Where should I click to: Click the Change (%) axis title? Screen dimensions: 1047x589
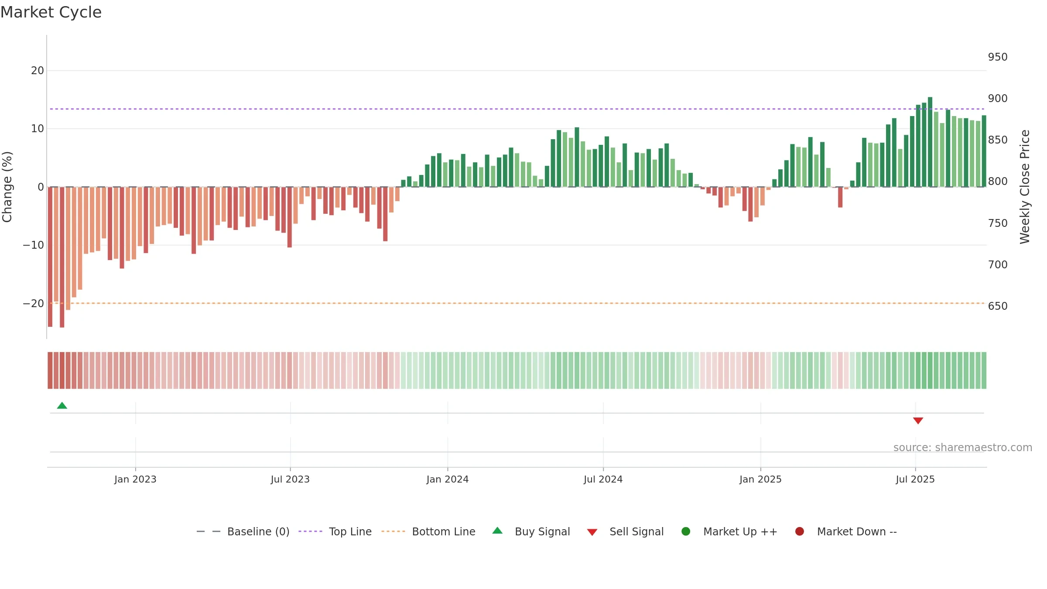pyautogui.click(x=7, y=187)
